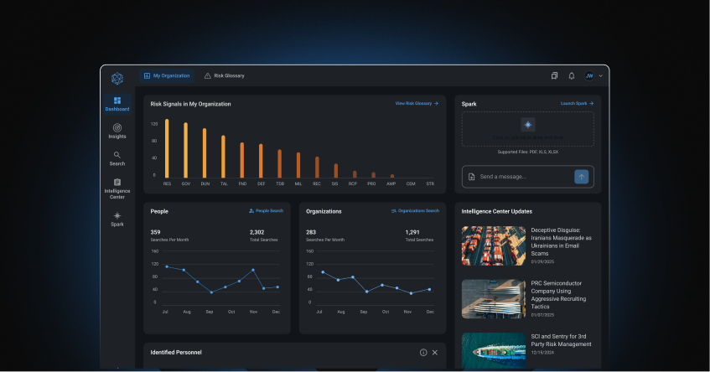Screen dimensions: 710x372
Task: Switch to the My Organization tab
Action: point(167,76)
